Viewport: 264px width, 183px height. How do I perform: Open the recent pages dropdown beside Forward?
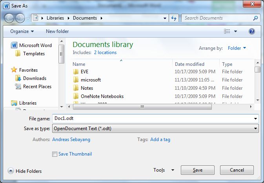[x=28, y=18]
